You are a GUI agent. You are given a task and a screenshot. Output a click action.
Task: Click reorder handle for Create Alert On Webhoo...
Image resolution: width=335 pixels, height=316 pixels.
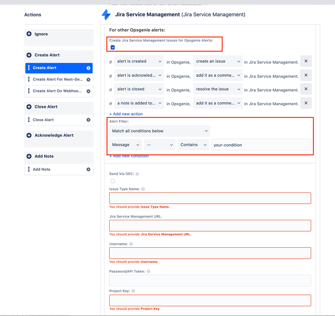pyautogui.click(x=29, y=91)
